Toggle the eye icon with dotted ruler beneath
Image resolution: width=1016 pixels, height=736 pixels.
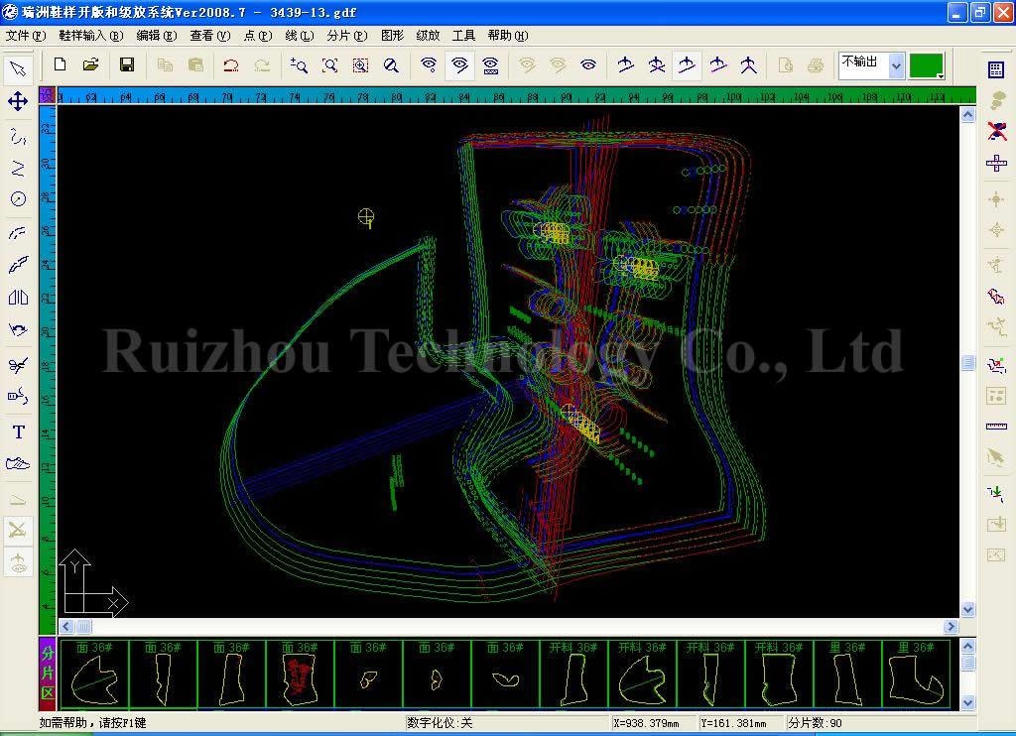pyautogui.click(x=490, y=64)
